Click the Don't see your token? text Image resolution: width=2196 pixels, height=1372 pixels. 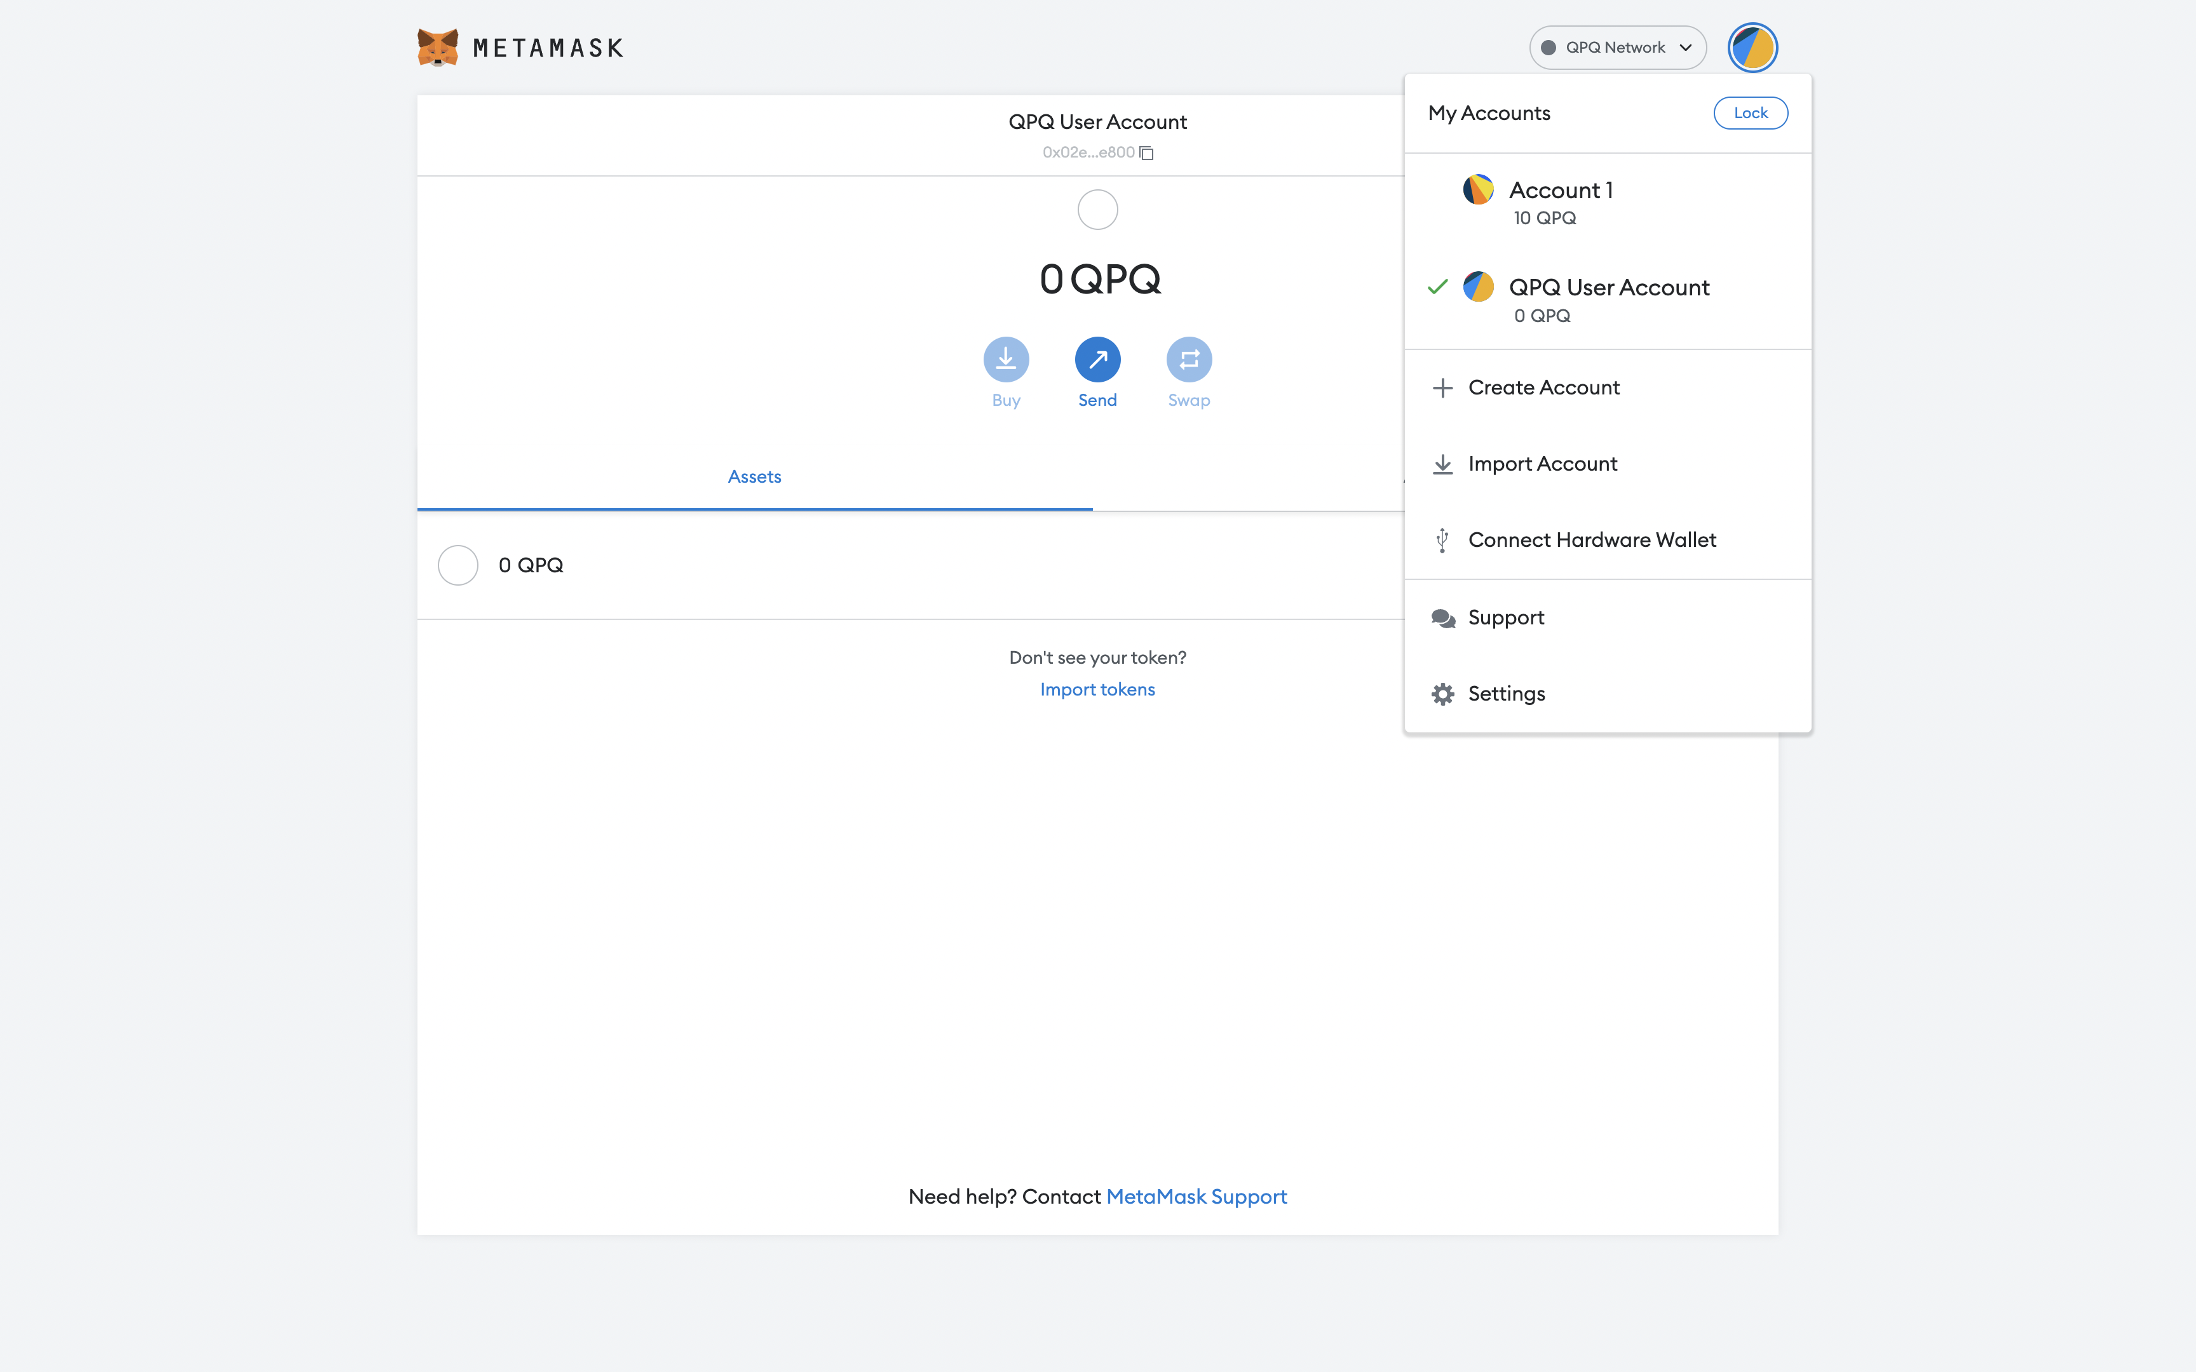(x=1097, y=658)
